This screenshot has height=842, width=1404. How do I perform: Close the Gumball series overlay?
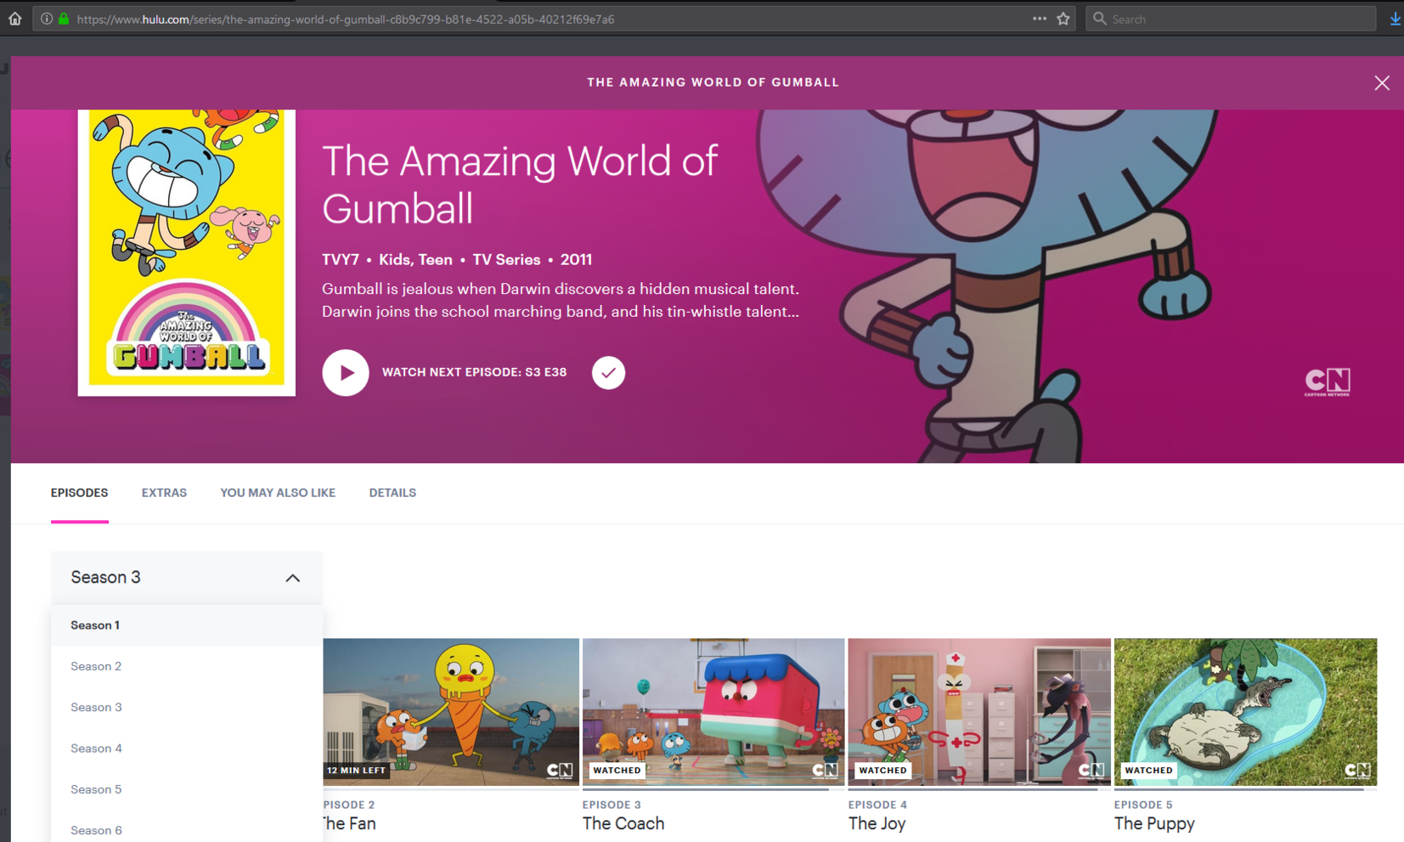point(1381,82)
